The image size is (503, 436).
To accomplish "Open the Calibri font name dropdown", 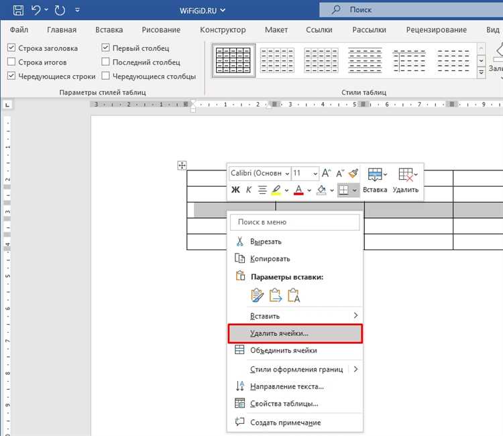I will 287,174.
